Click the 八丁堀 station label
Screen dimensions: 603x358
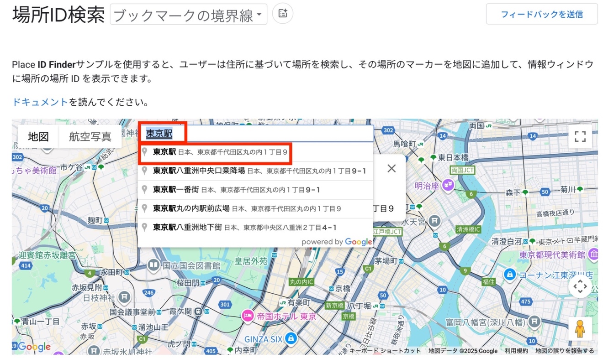pyautogui.click(x=360, y=306)
